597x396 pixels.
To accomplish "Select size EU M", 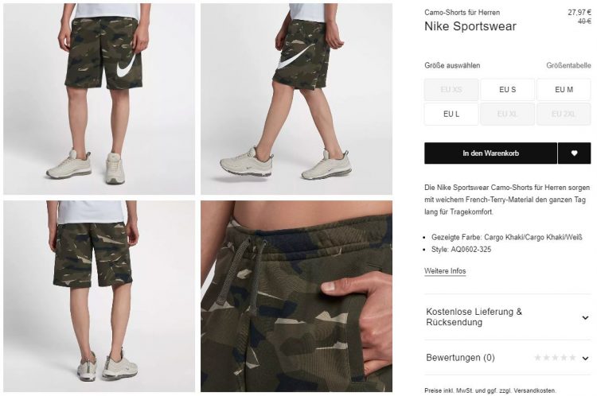I will point(564,90).
